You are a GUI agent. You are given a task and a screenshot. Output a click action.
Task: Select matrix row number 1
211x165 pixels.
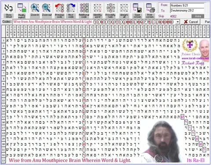4,40
